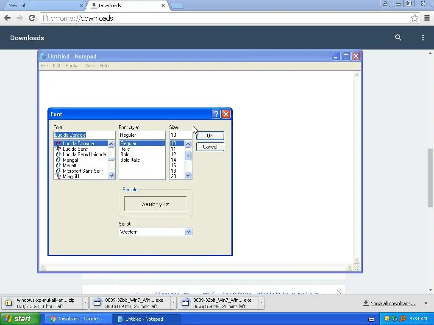Click Font dialog help question icon
Viewport: 434px width, 325px height.
(216, 114)
